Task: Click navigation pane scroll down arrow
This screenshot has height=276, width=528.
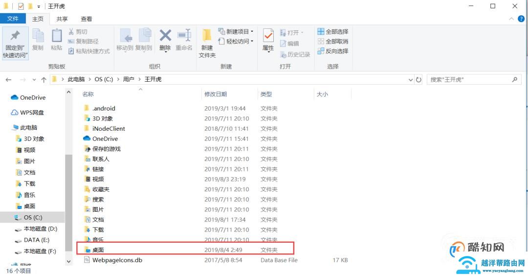Action: click(69, 261)
